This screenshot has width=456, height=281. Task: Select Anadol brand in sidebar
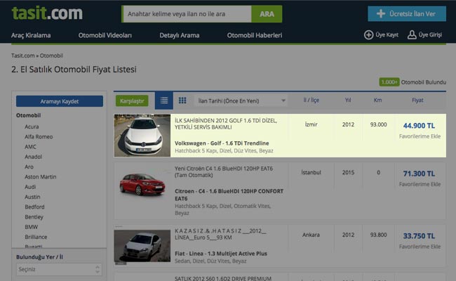point(34,157)
